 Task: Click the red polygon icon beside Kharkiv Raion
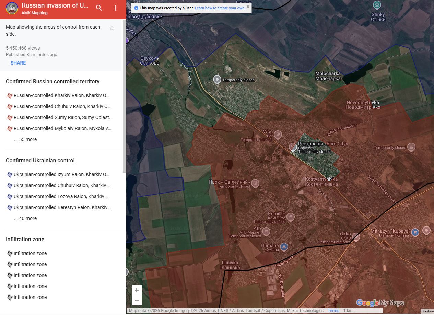coord(9,95)
